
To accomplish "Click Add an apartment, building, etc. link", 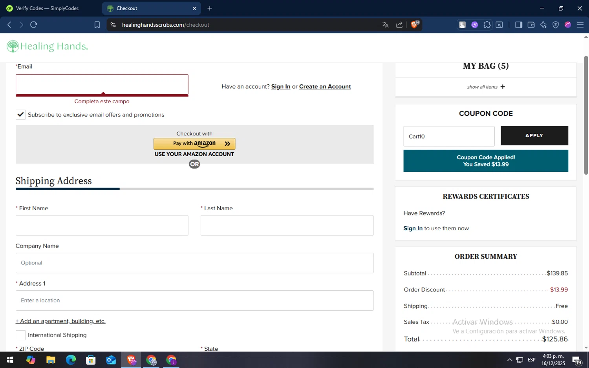I will 60,321.
